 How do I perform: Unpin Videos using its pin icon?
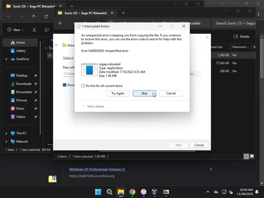[x=36, y=117]
